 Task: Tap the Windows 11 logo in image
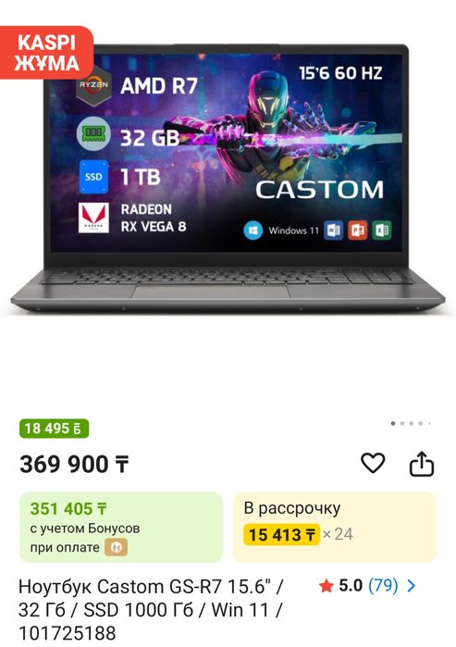[253, 230]
